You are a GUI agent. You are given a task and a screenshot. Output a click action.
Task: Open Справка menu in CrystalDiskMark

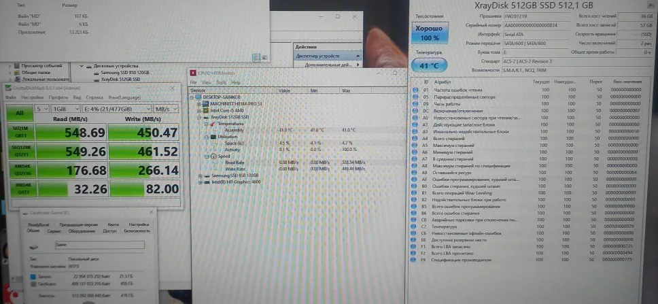click(x=94, y=97)
